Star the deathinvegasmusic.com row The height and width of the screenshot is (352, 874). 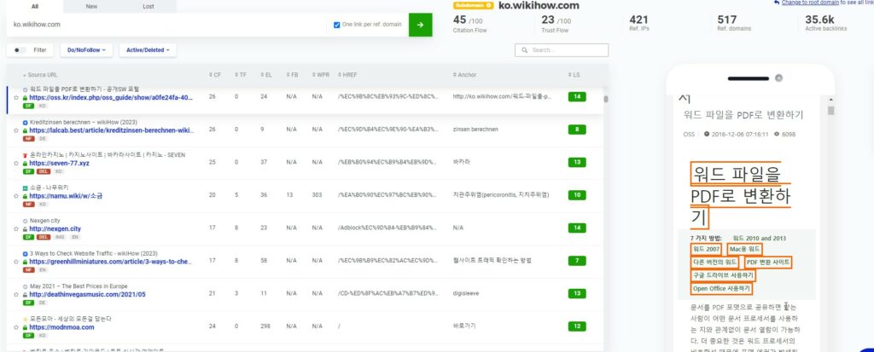[x=16, y=295]
